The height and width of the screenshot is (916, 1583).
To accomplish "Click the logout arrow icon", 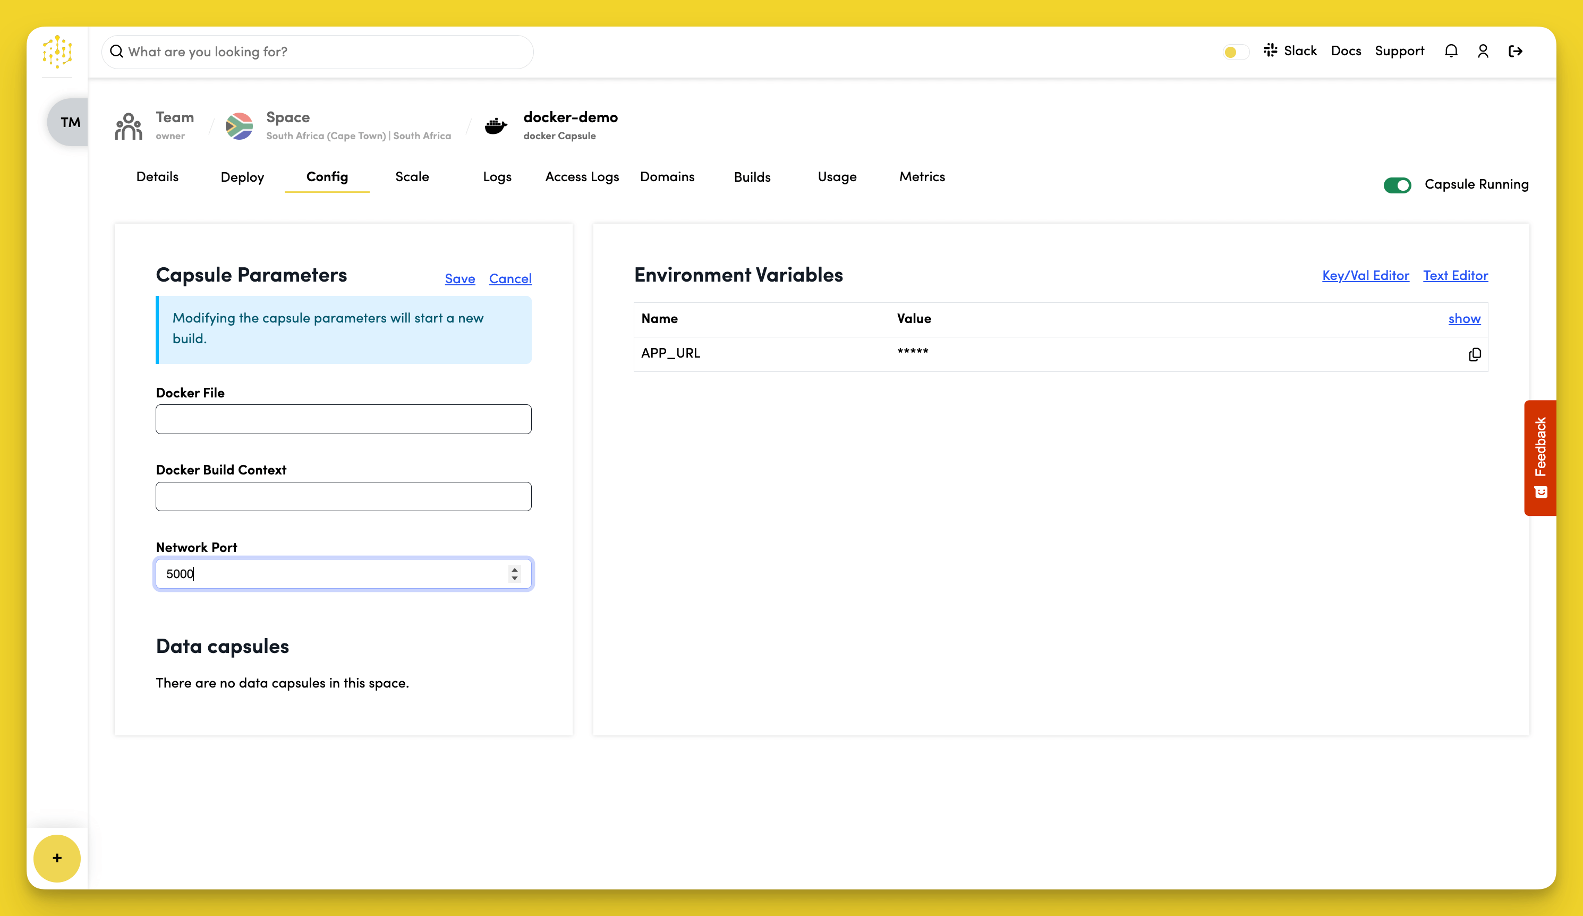I will point(1515,51).
